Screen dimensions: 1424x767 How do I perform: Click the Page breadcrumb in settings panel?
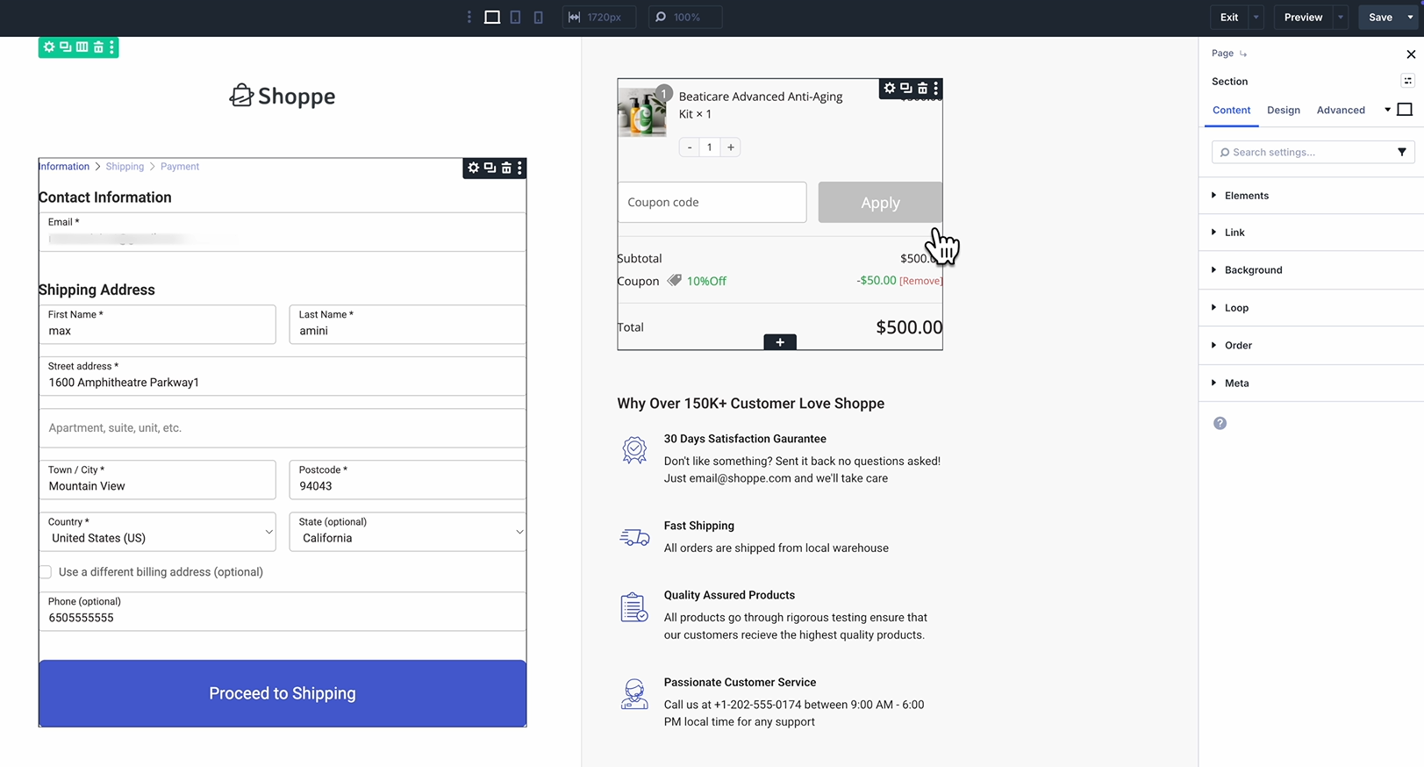coord(1222,54)
